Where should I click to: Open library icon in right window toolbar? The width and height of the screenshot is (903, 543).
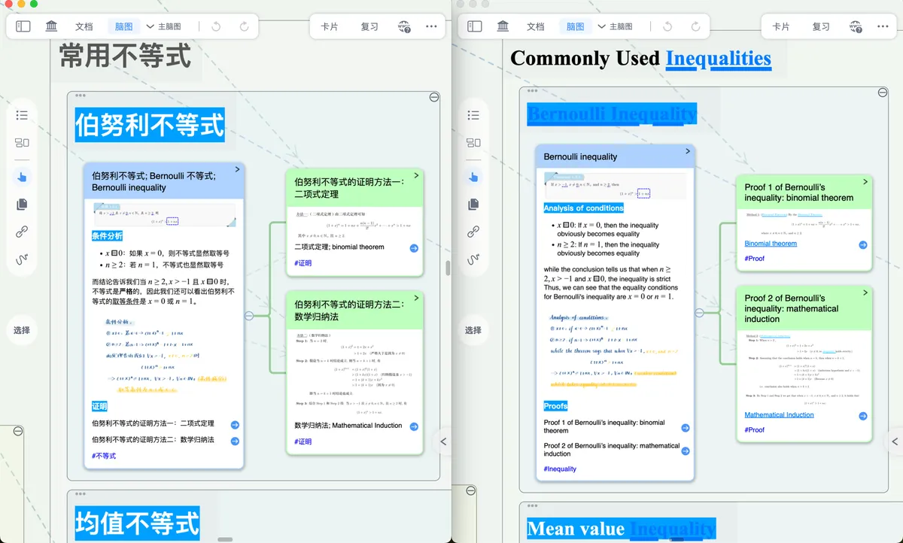(503, 26)
